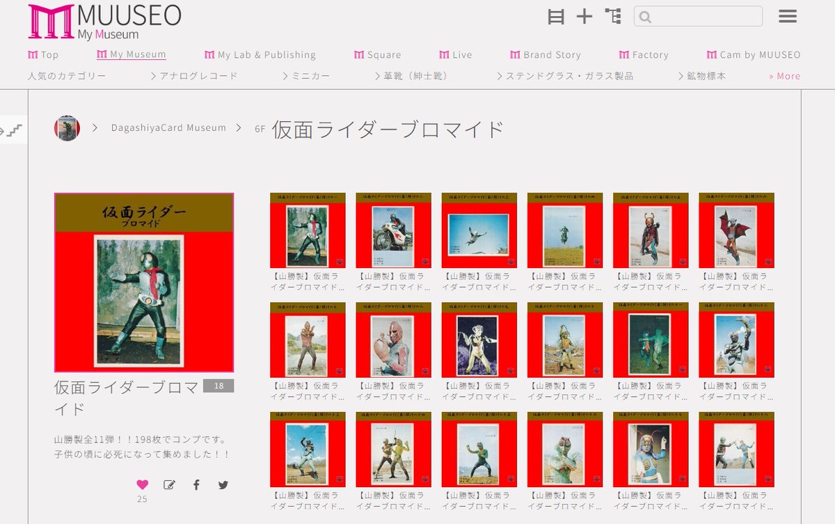Open thumbnail with white figure on dark background

click(x=479, y=340)
